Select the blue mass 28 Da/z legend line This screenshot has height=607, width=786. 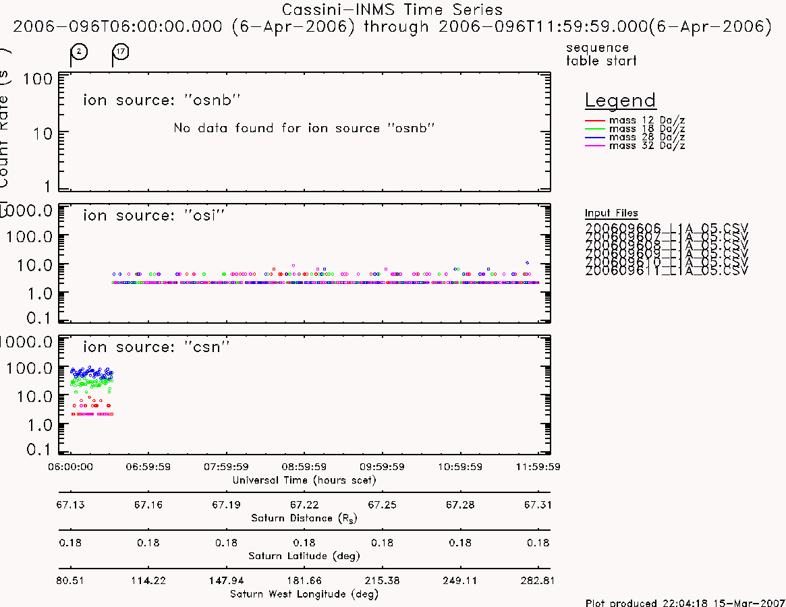coord(595,138)
